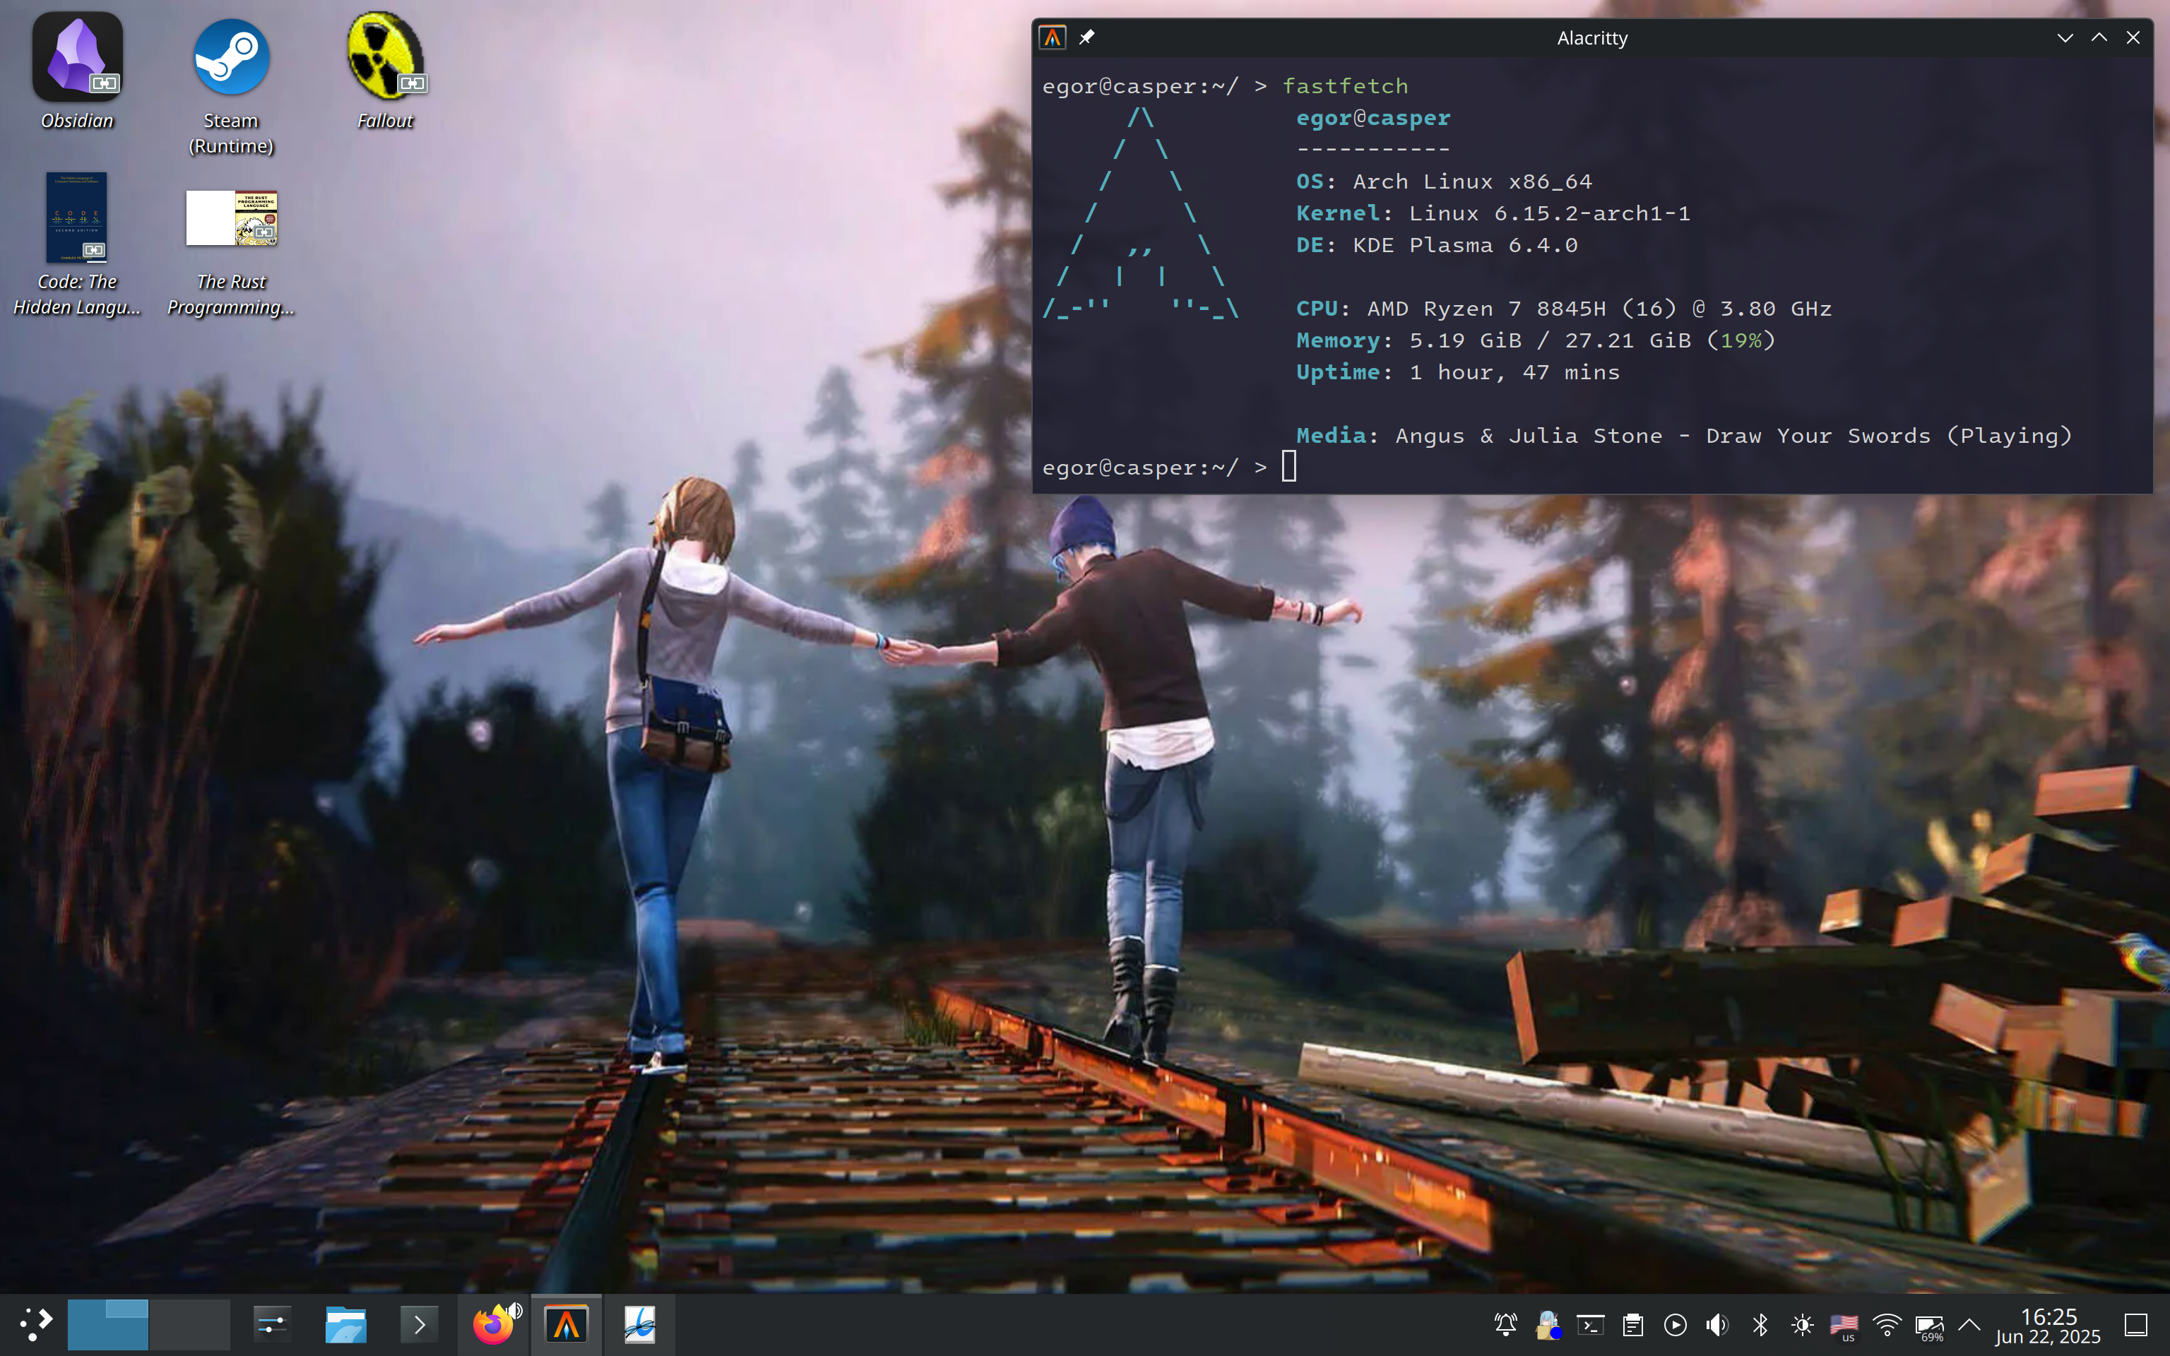The height and width of the screenshot is (1356, 2170).
Task: Open Alacritty window menu icon
Action: tap(1052, 37)
